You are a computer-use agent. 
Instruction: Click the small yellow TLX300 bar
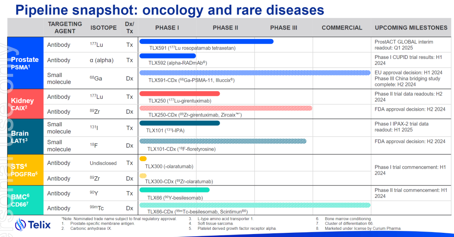(x=143, y=159)
